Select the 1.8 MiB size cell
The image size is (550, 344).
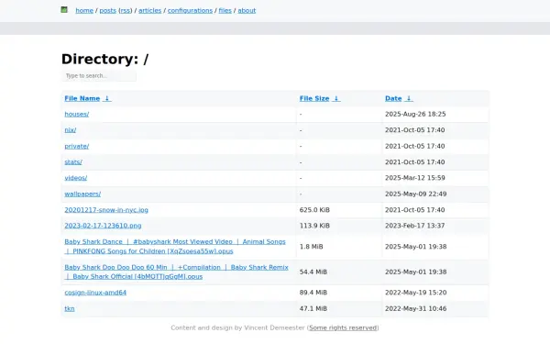point(311,247)
